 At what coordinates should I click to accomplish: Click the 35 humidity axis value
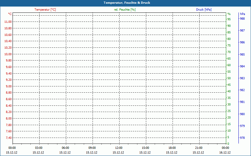[229, 98]
